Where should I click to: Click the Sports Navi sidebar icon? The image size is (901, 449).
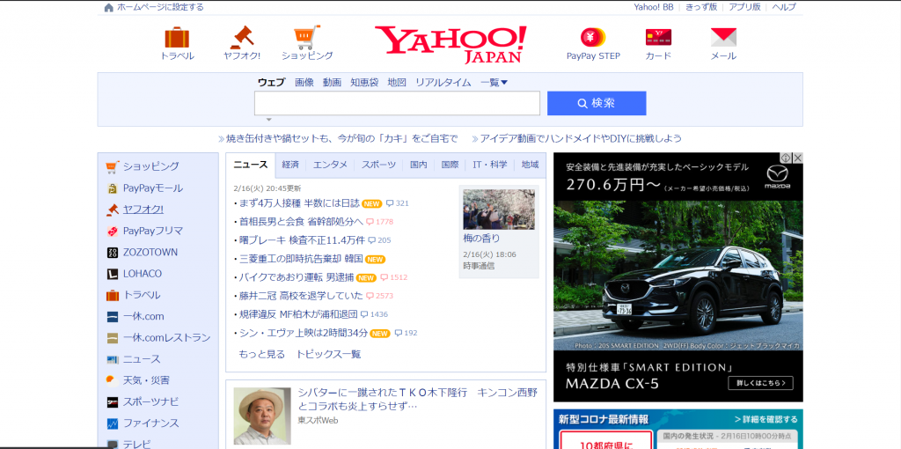click(x=112, y=401)
